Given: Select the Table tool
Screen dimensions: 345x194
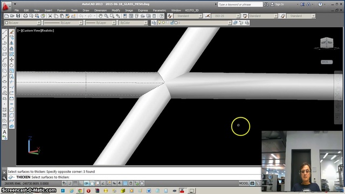Looking at the screenshot, I should point(4,126).
